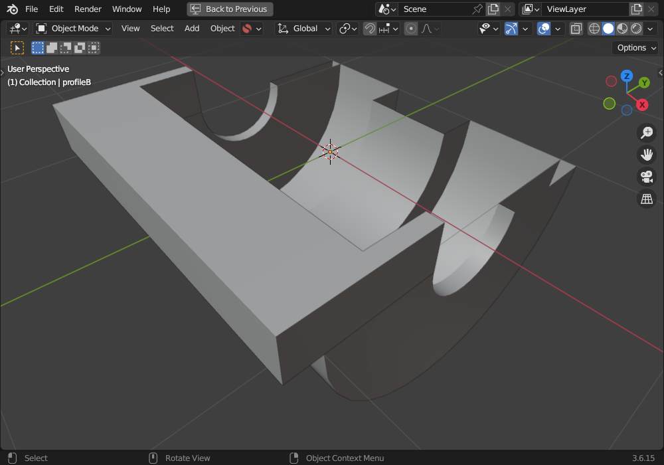664x465 pixels.
Task: Switch to rendered shading
Action: [636, 29]
